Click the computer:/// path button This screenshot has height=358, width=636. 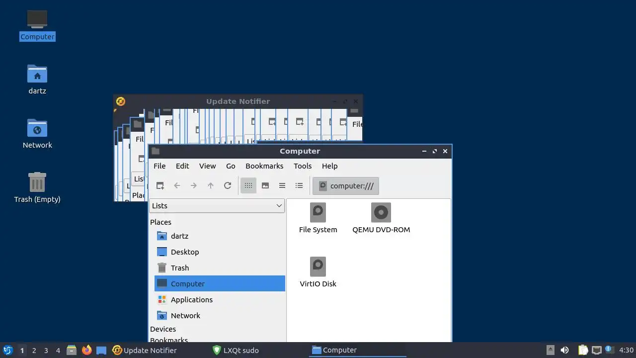[x=346, y=185]
